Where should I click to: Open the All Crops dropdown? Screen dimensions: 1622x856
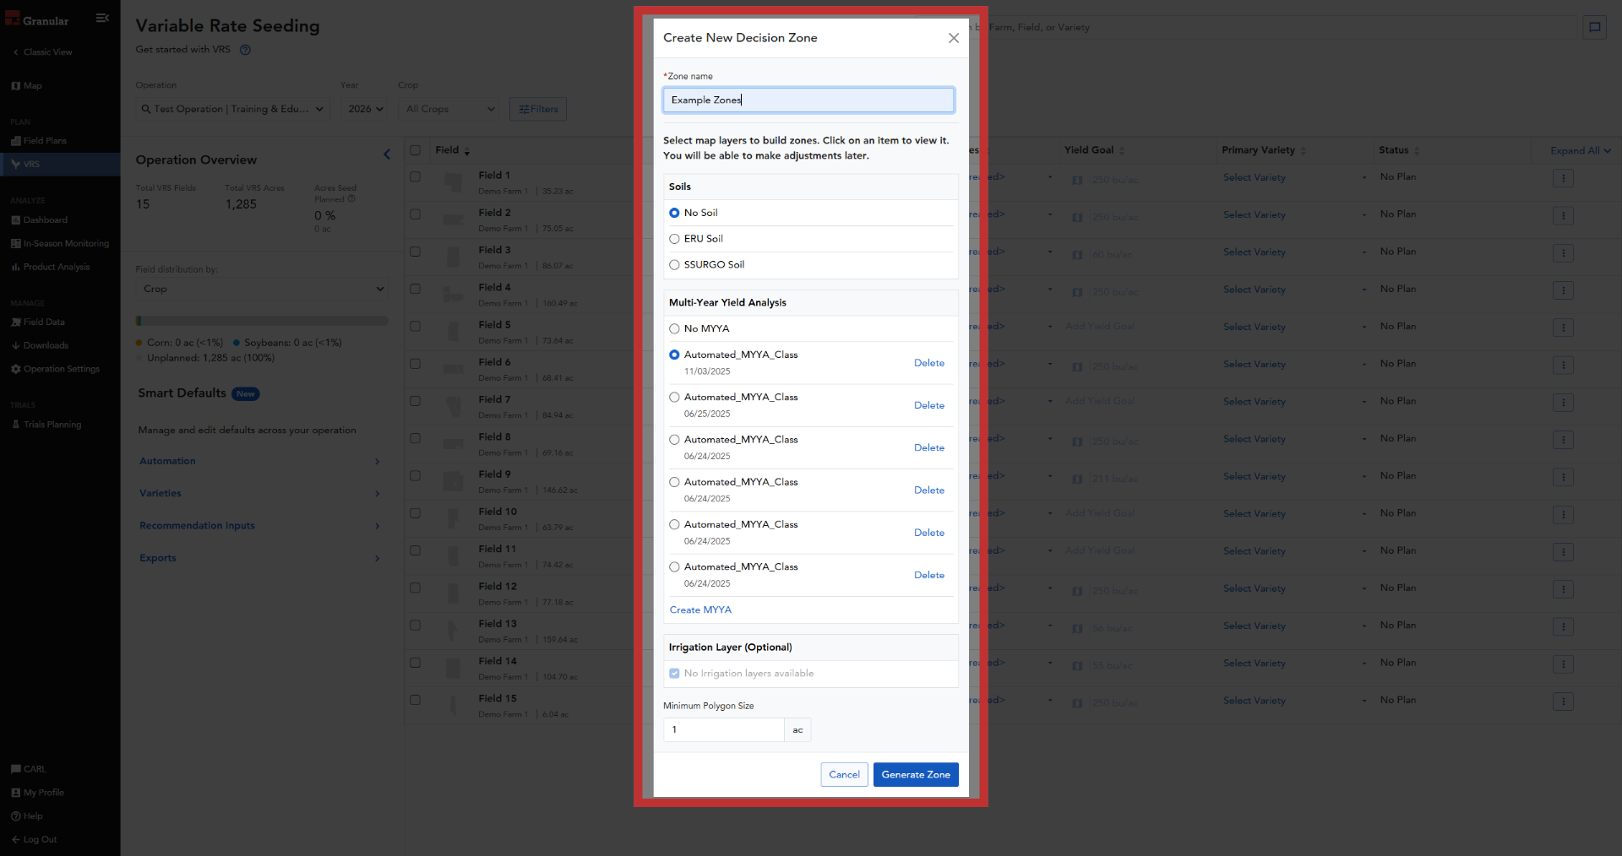[x=449, y=109]
